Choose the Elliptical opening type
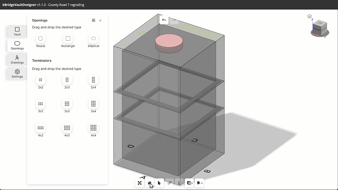338x190 pixels. click(x=93, y=39)
